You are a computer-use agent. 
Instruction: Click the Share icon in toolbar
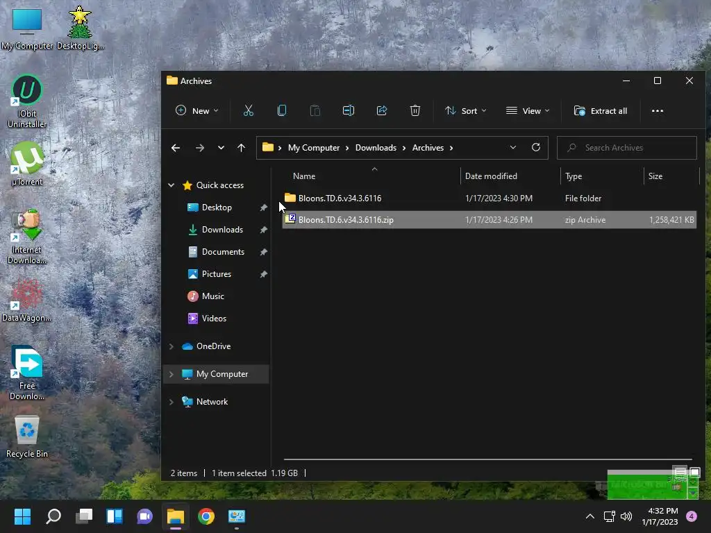click(x=382, y=110)
